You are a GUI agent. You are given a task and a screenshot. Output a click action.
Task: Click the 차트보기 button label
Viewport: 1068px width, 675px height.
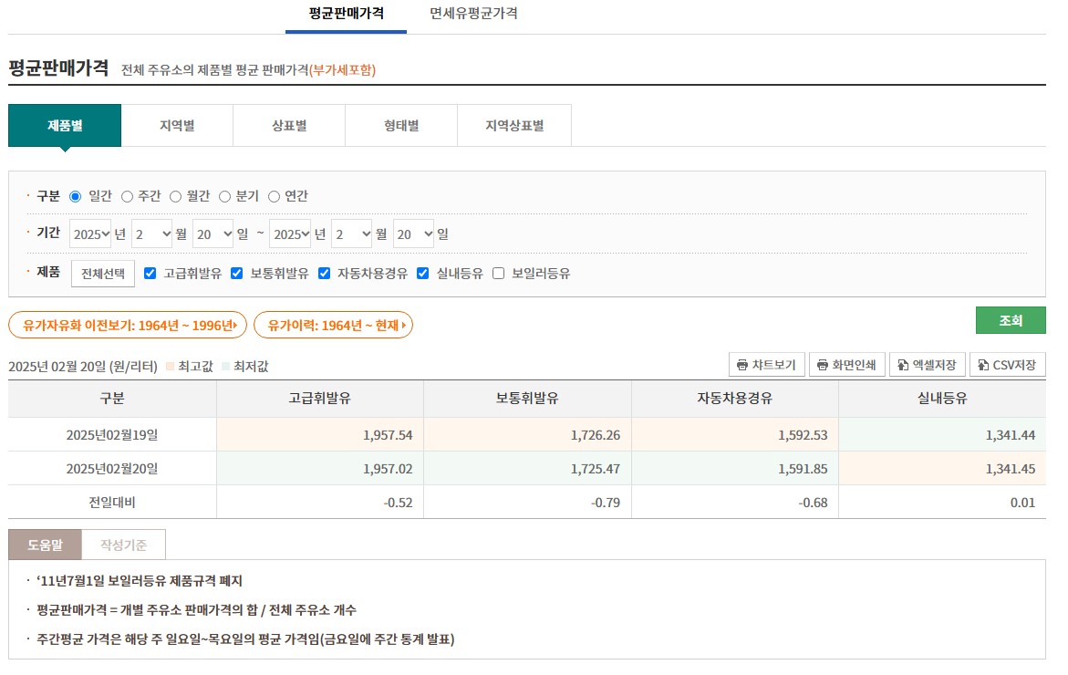[773, 365]
